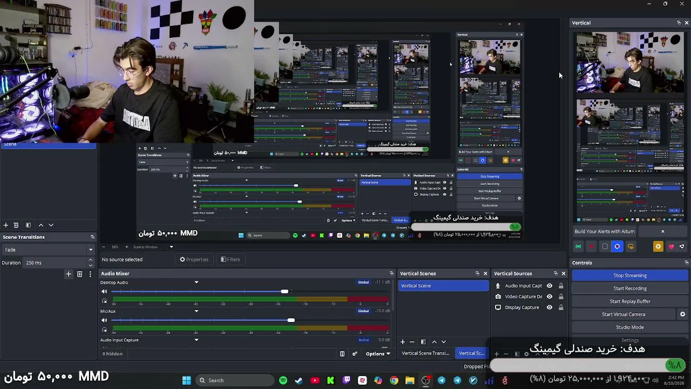This screenshot has height=389, width=691.
Task: Open Twitch from the taskbar
Action: (347, 380)
